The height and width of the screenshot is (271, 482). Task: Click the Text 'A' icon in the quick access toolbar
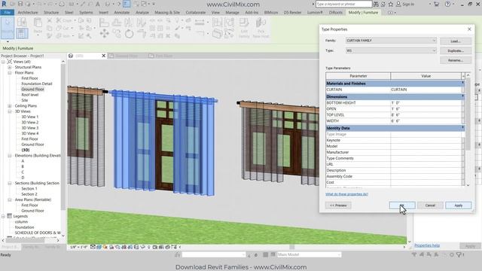97,5
